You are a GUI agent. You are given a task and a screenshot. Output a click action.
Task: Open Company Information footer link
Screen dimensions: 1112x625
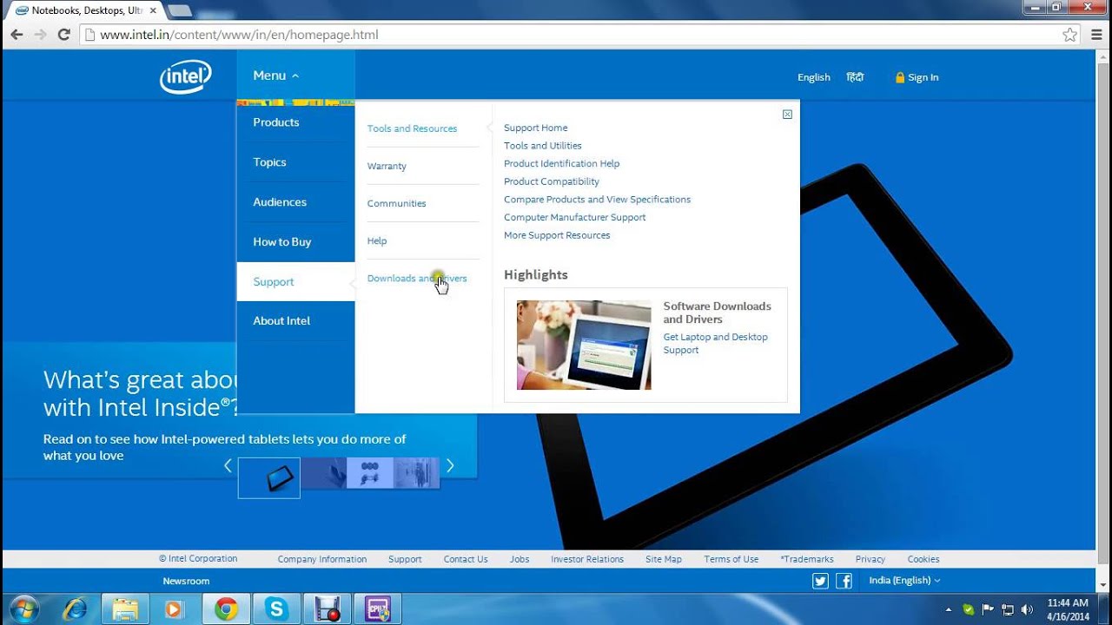[322, 559]
